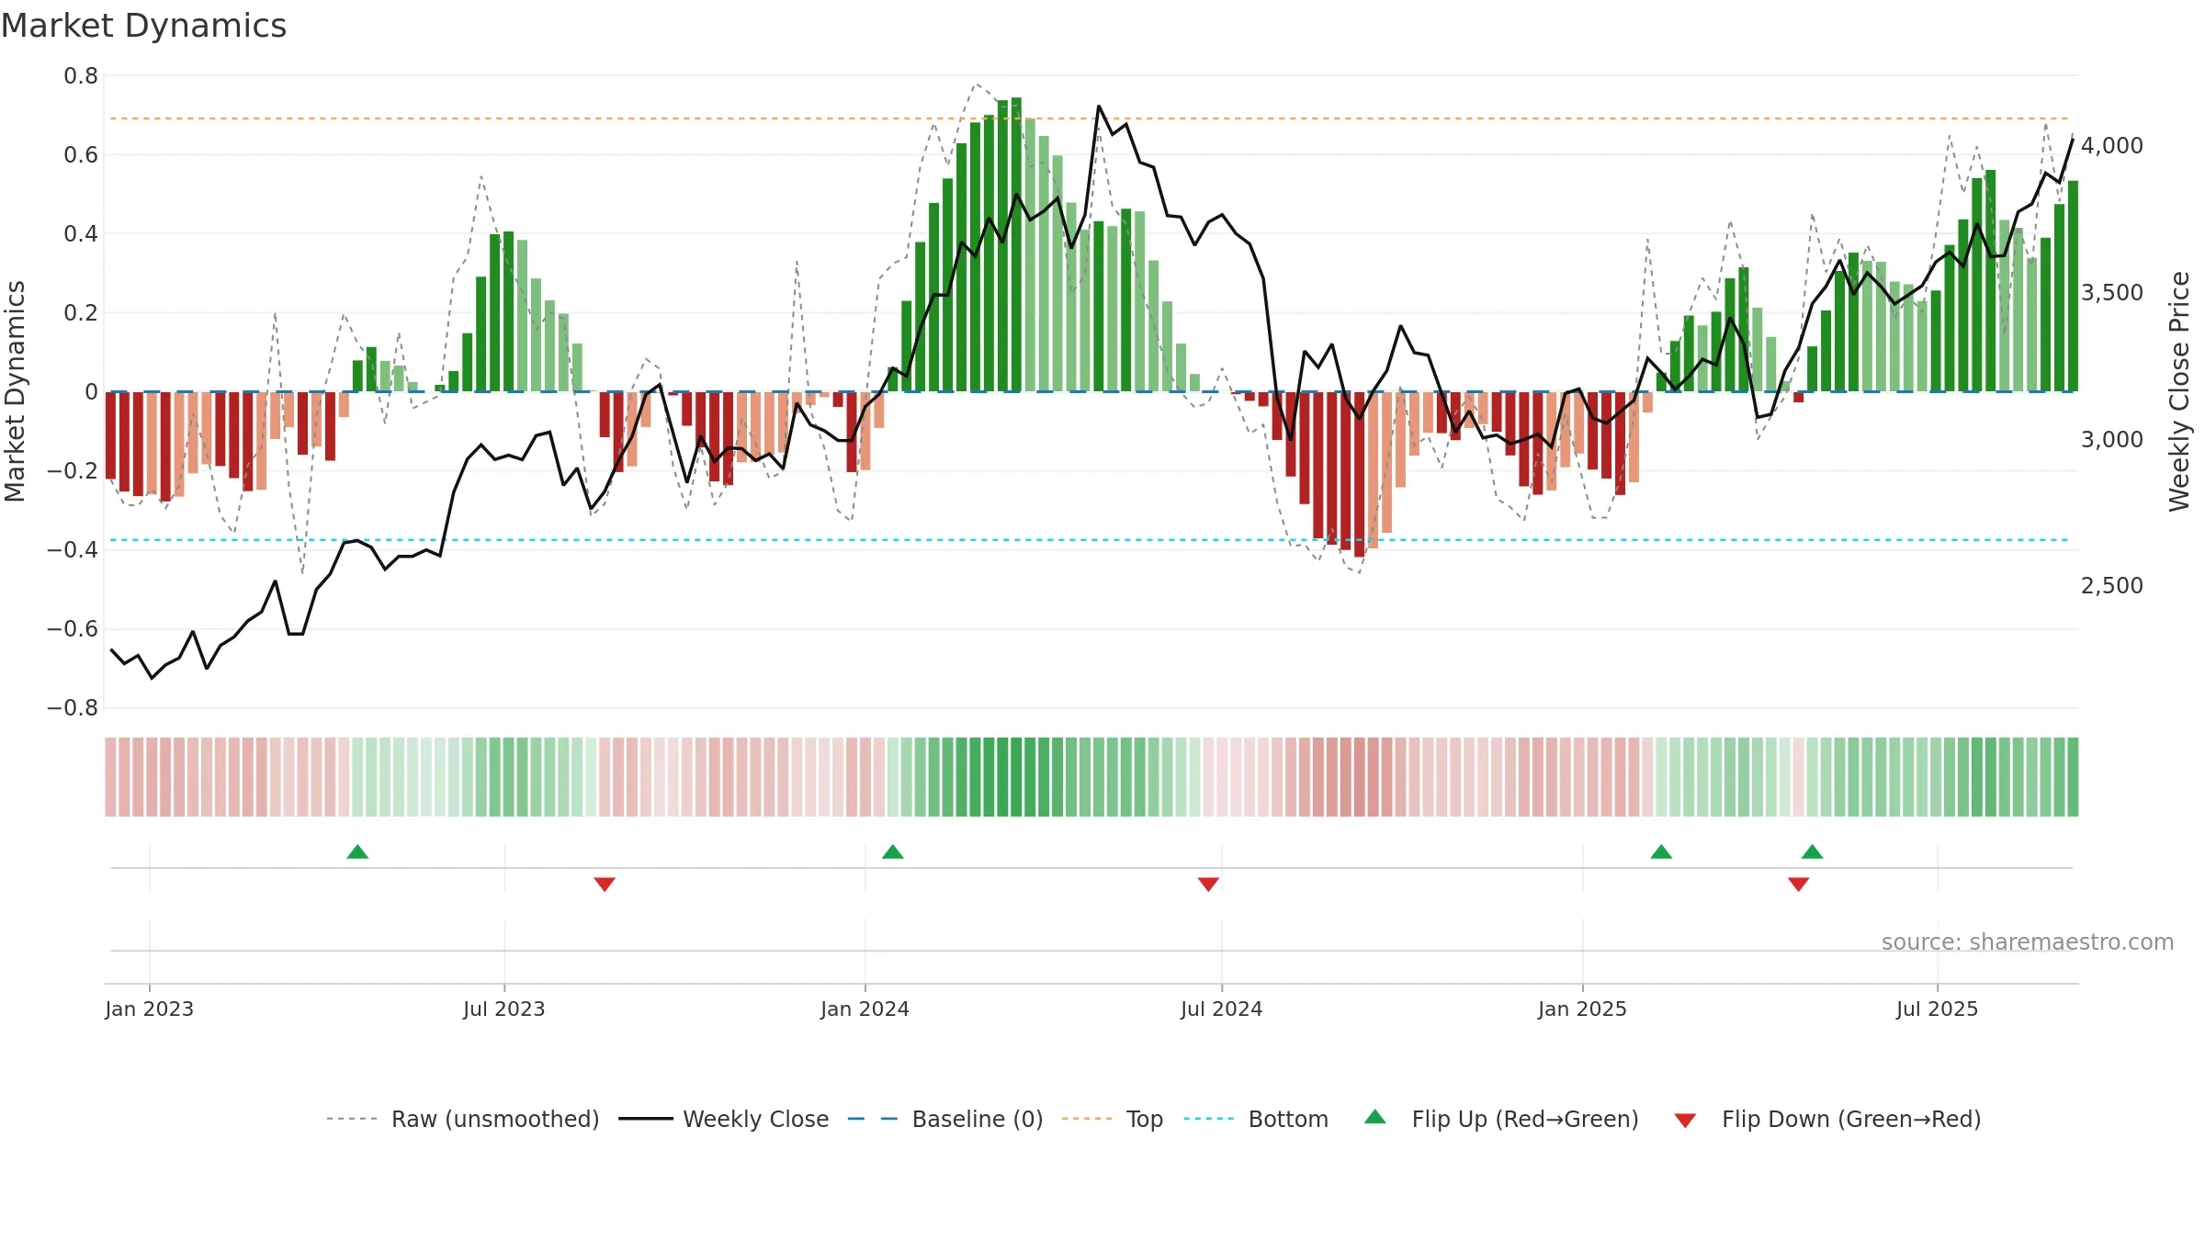This screenshot has height=1240, width=2205.
Task: Click the '3,000' right axis tick label
Action: tap(2111, 439)
